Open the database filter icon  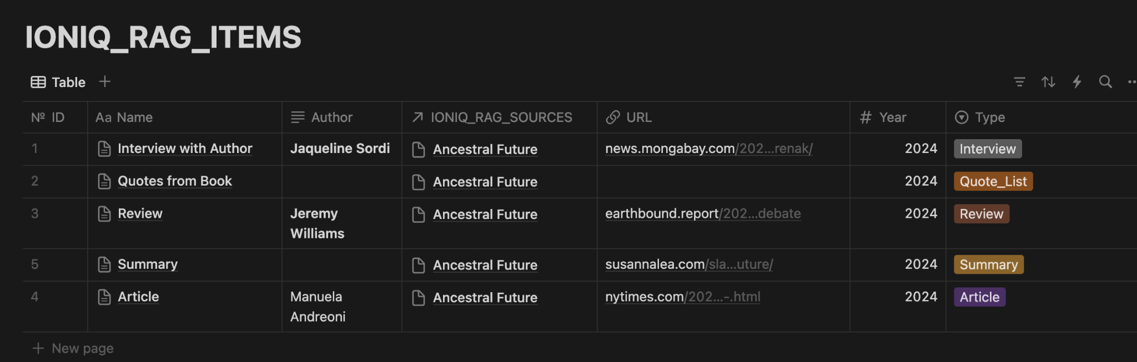point(1019,82)
